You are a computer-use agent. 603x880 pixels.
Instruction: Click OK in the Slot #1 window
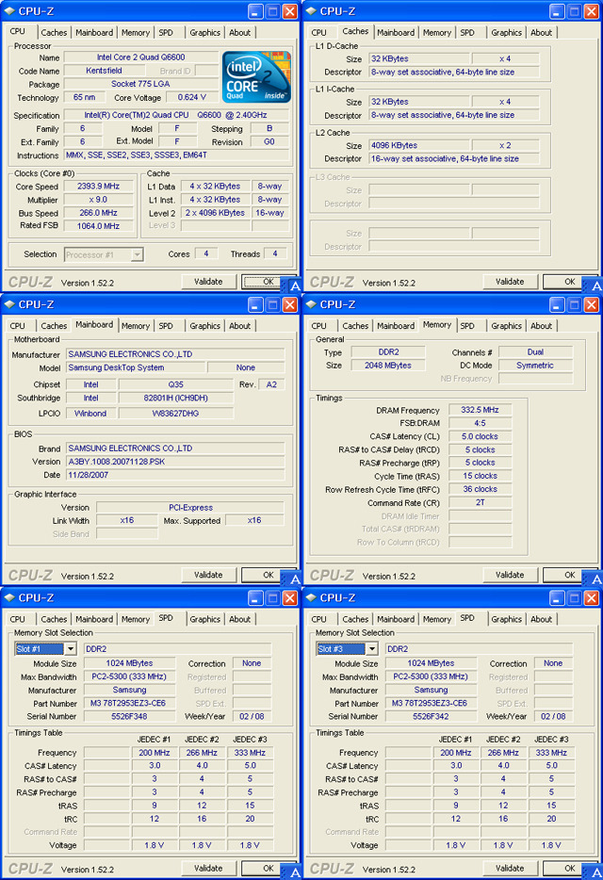point(269,868)
